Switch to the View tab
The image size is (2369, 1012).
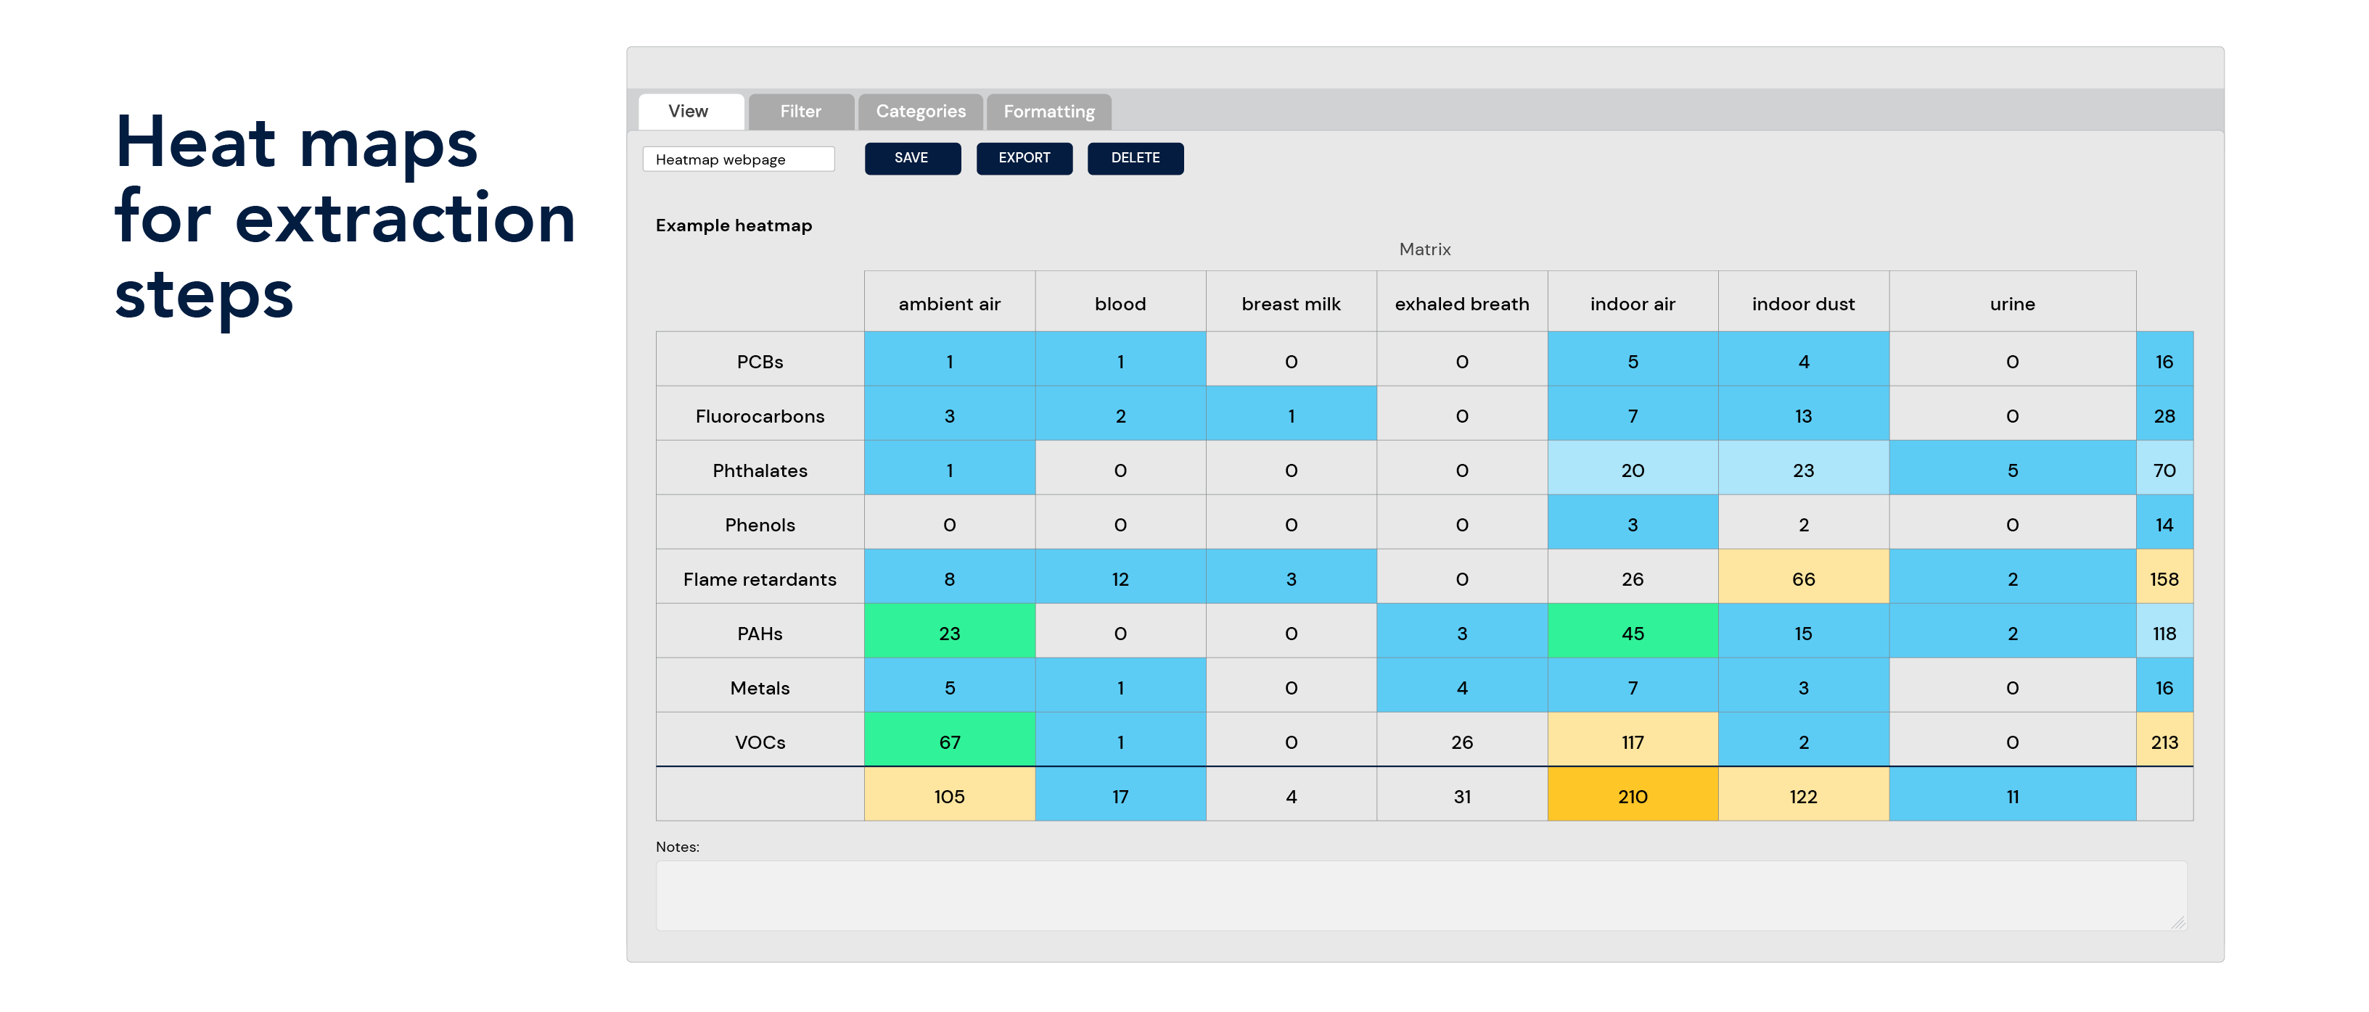tap(690, 111)
